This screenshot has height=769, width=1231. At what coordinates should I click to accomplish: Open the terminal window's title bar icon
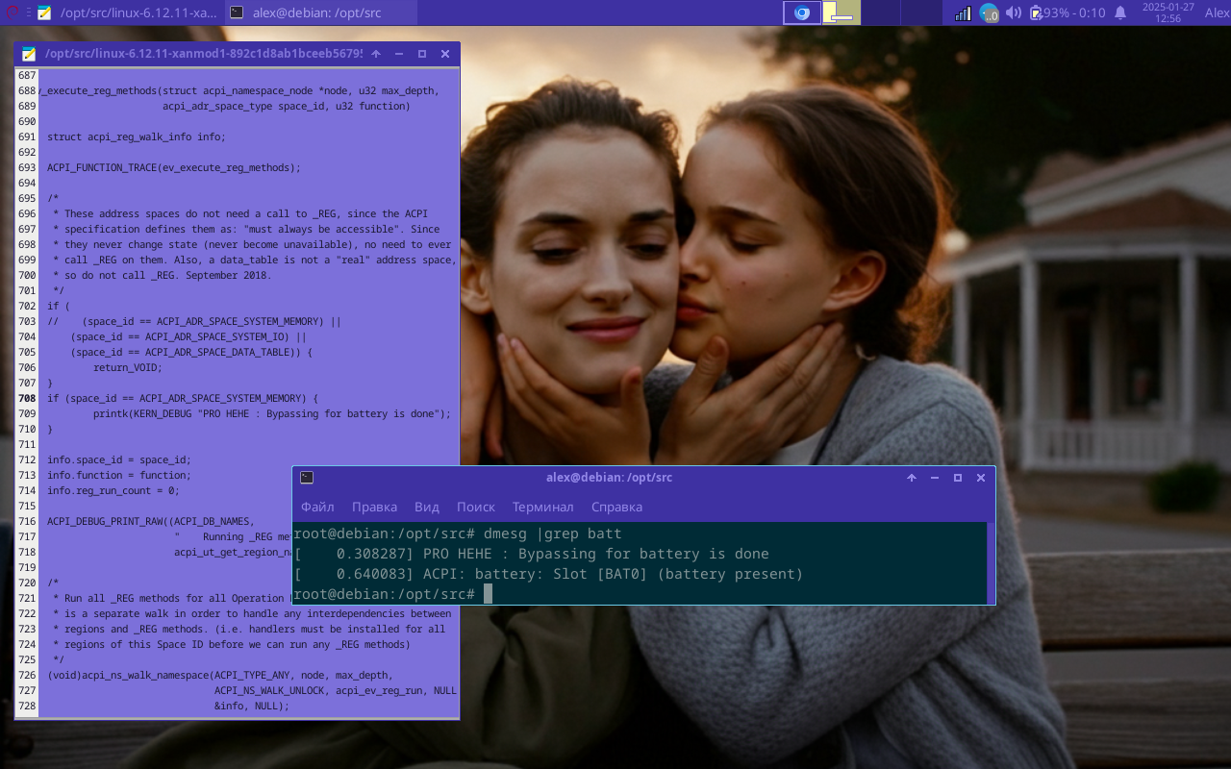(307, 477)
